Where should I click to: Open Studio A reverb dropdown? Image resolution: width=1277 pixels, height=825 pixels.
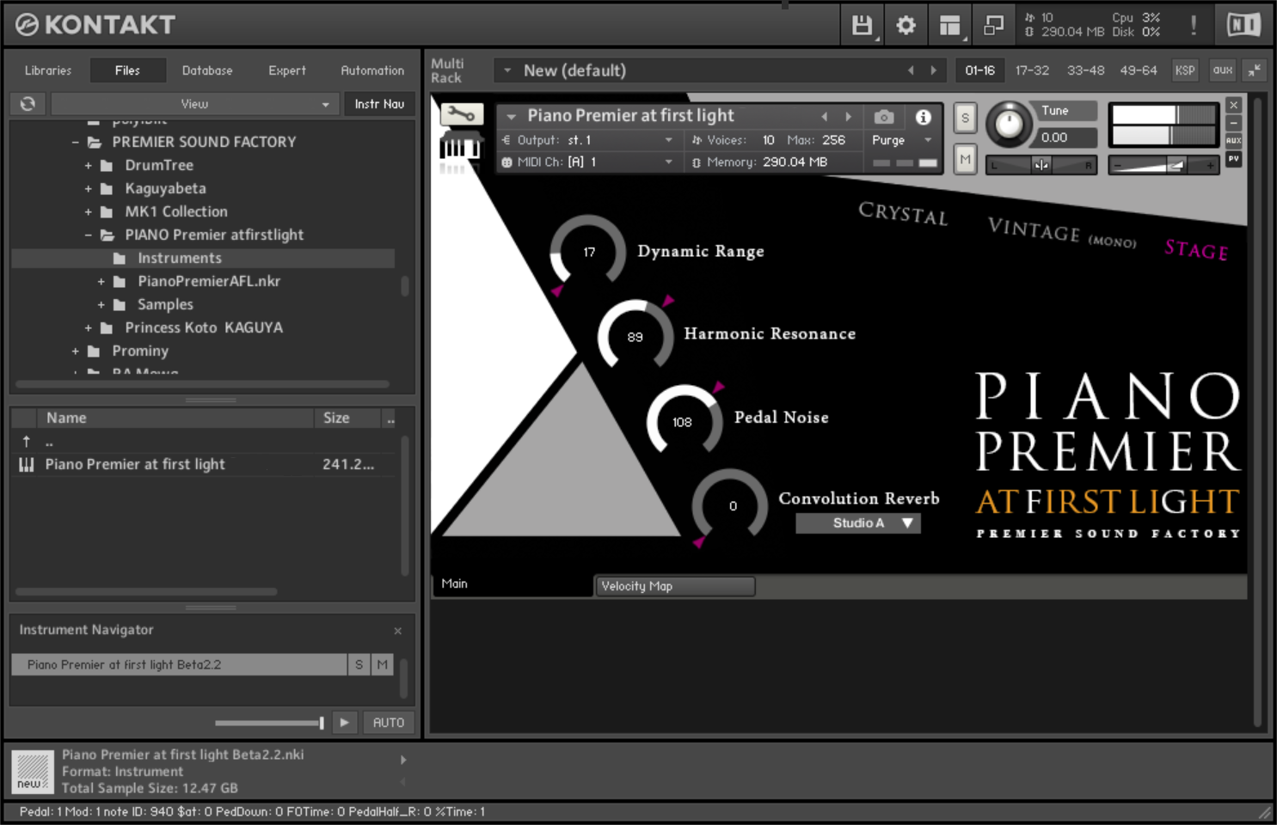[858, 522]
